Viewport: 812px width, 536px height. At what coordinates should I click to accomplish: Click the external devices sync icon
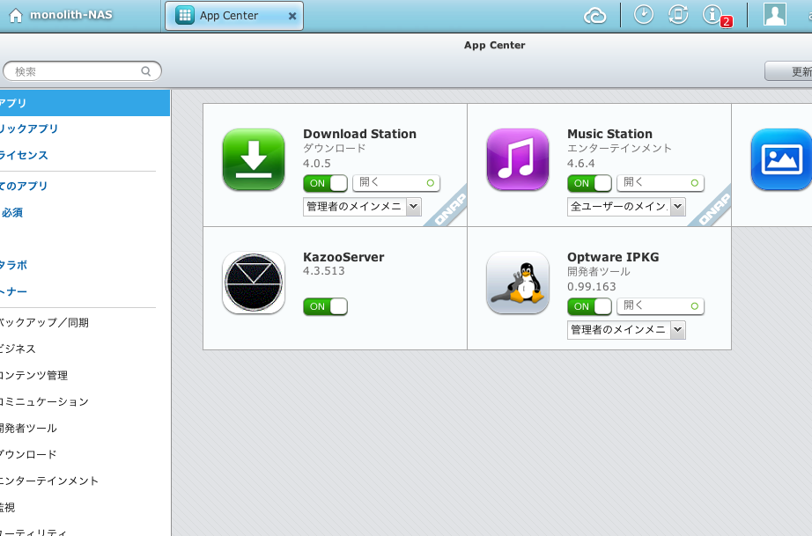pyautogui.click(x=678, y=14)
